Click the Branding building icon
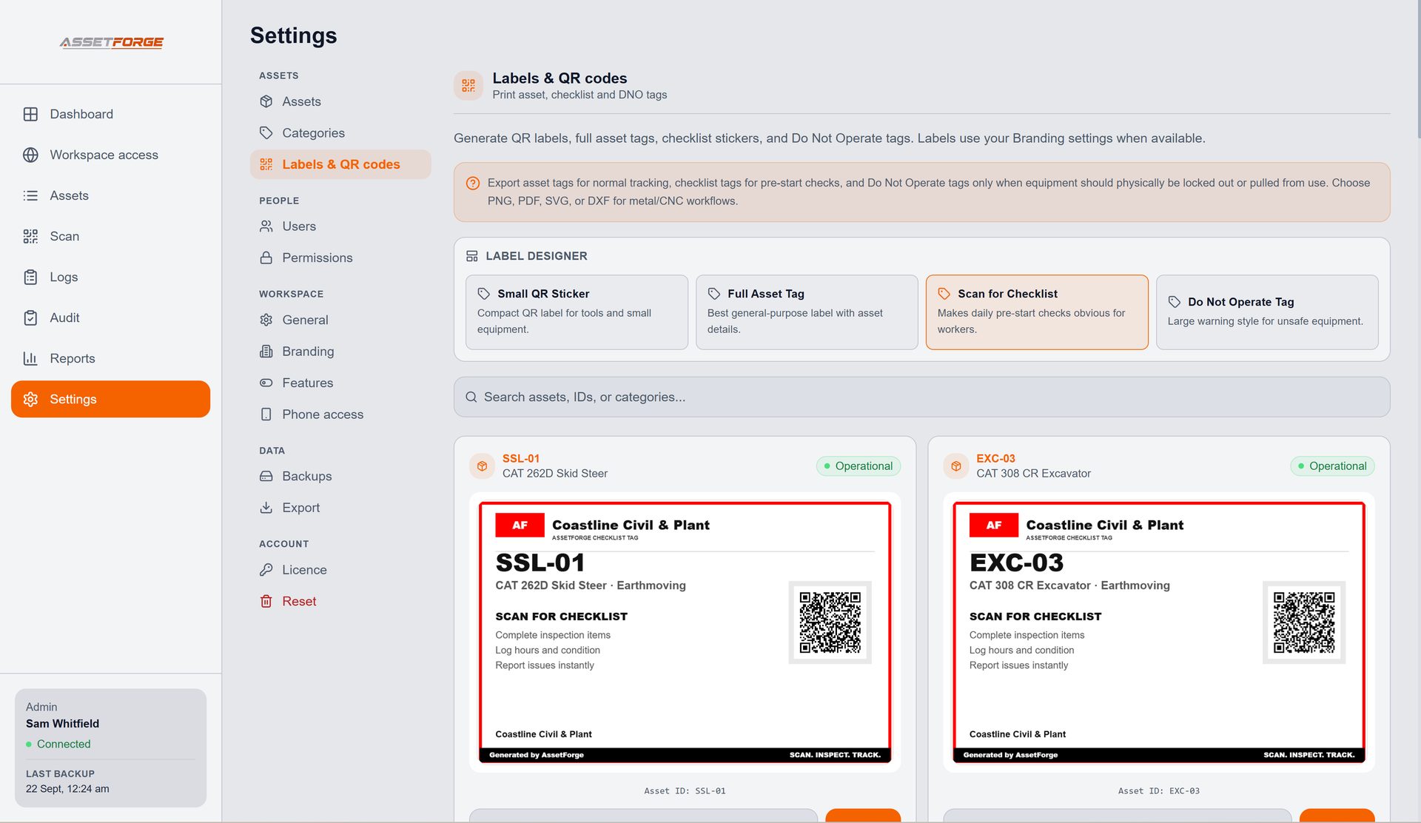Image resolution: width=1421 pixels, height=823 pixels. [x=266, y=351]
